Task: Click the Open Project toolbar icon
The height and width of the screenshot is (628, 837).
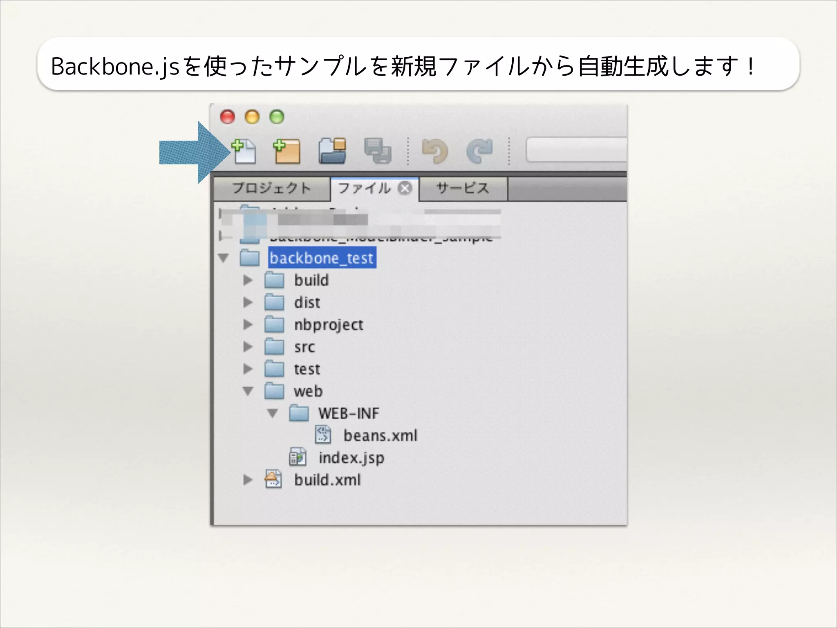Action: point(332,151)
